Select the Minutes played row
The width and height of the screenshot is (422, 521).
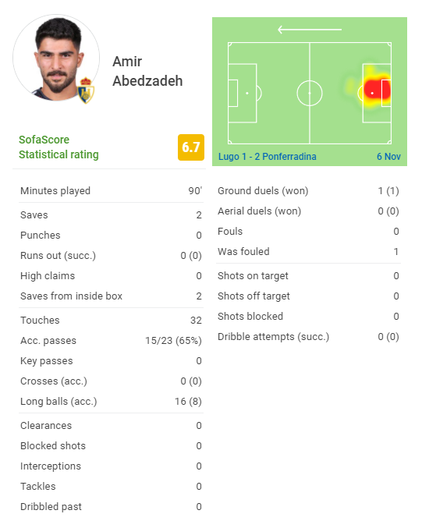click(111, 191)
